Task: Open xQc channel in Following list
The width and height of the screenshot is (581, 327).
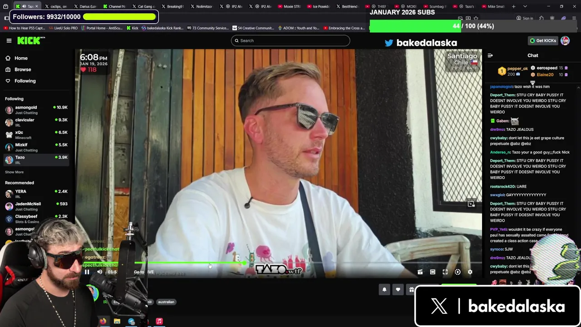Action: (x=36, y=135)
